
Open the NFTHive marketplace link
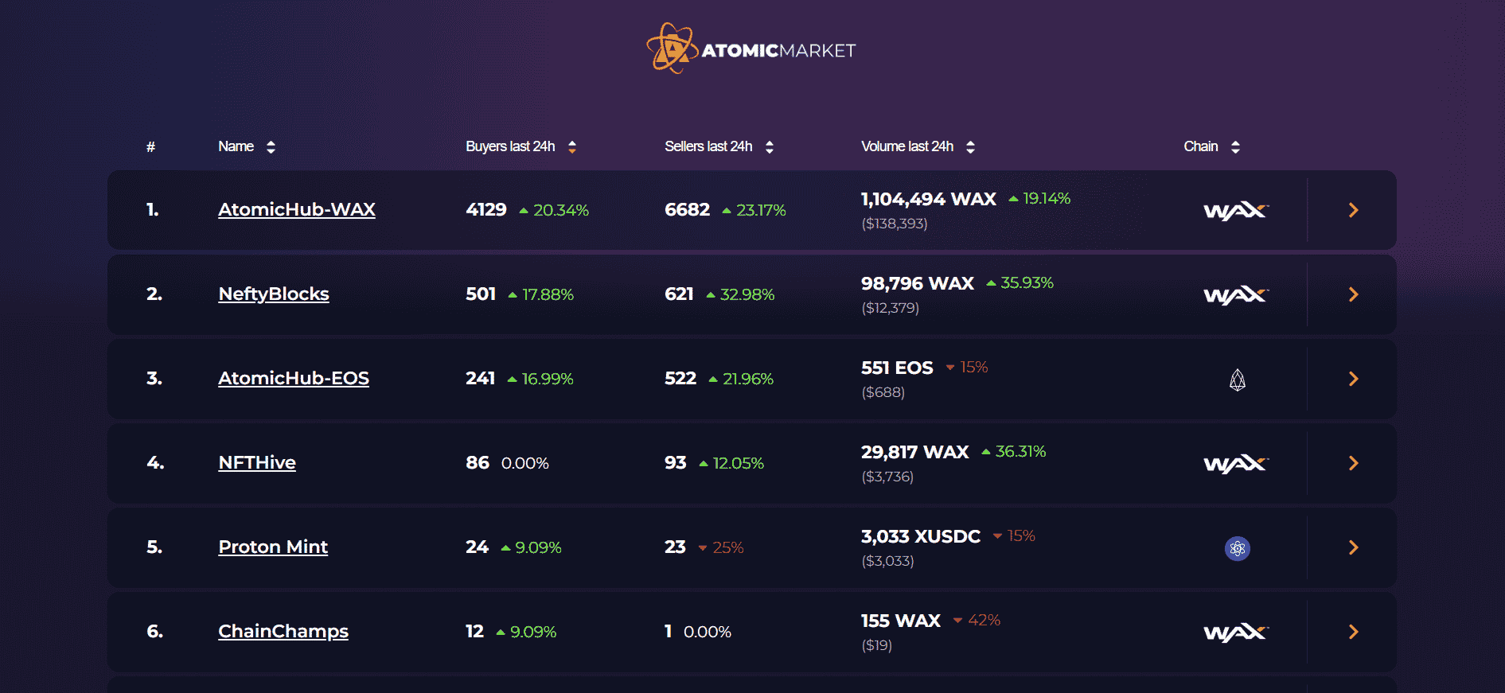tap(257, 462)
